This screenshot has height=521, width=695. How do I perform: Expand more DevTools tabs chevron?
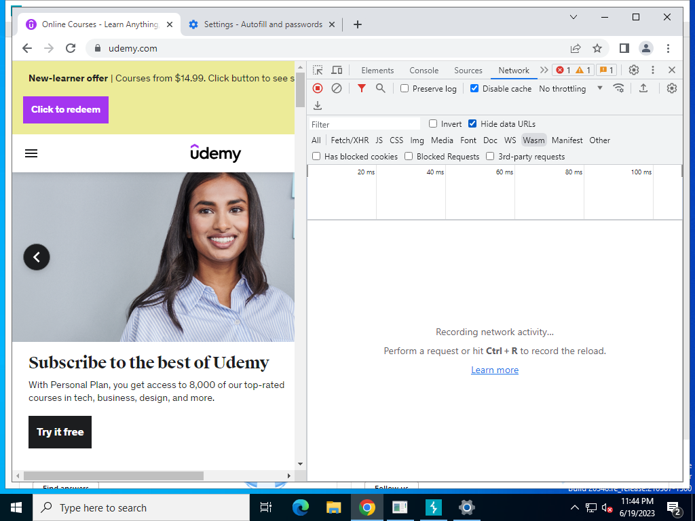pyautogui.click(x=544, y=70)
